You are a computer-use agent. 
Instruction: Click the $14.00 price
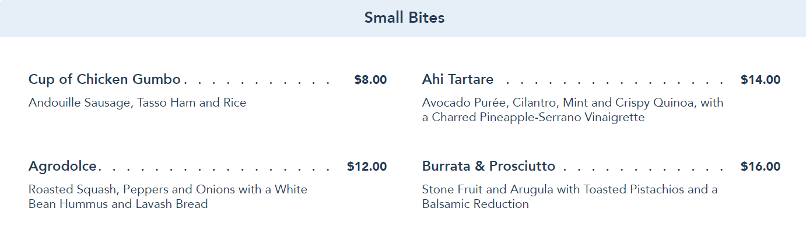[761, 80]
